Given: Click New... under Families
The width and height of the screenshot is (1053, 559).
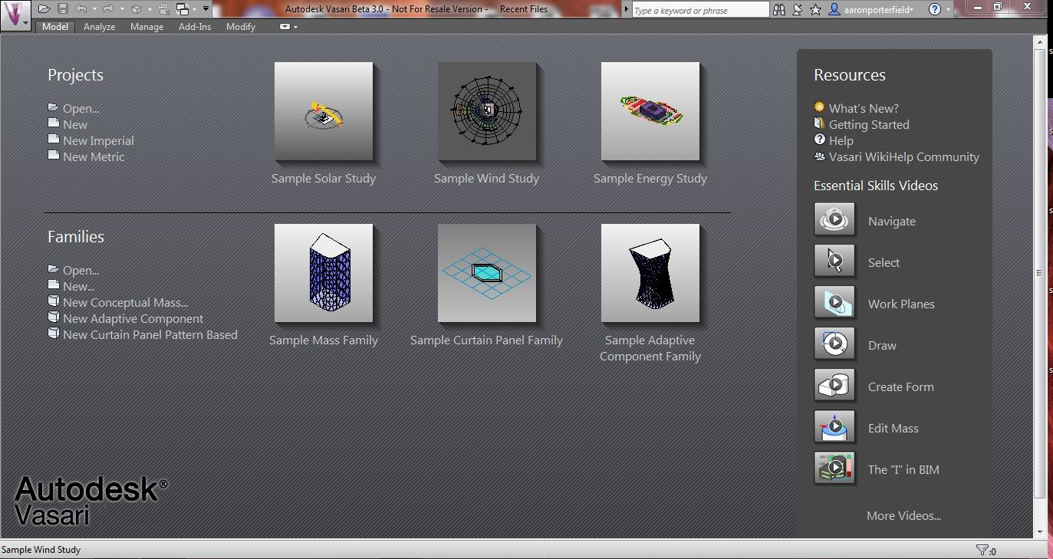Looking at the screenshot, I should (78, 287).
